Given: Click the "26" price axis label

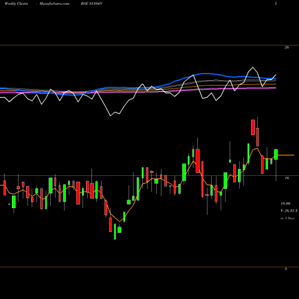Looking at the screenshot, I should pos(286,47).
